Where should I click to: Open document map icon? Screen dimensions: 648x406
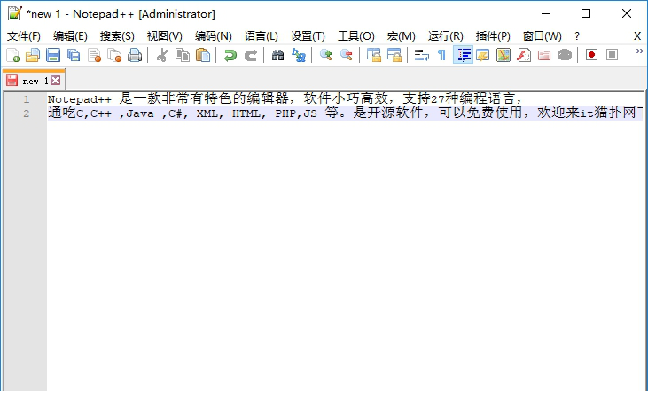504,55
